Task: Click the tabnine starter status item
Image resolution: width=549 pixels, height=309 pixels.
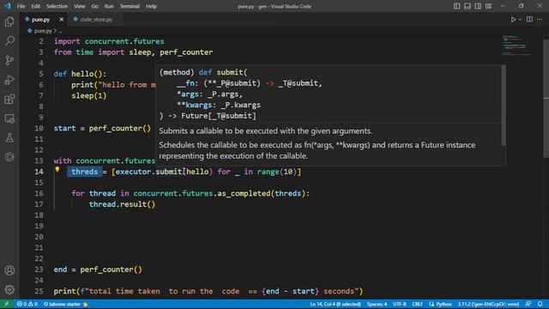Action: (65, 304)
